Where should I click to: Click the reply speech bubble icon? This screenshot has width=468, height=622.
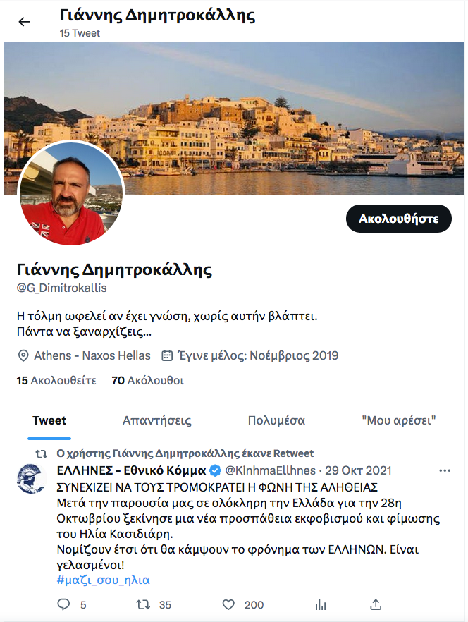(63, 604)
